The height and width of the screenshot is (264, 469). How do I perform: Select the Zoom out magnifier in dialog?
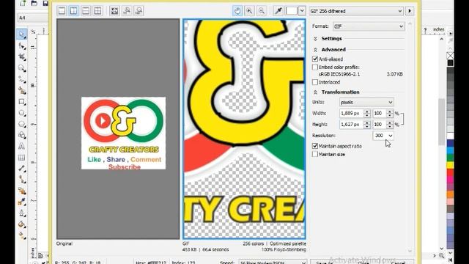tap(261, 11)
